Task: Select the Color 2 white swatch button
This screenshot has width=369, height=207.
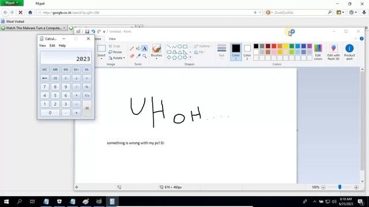Action: point(247,52)
